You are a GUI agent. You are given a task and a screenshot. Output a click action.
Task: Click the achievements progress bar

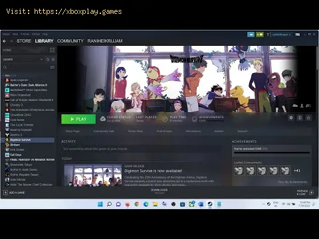(272, 153)
